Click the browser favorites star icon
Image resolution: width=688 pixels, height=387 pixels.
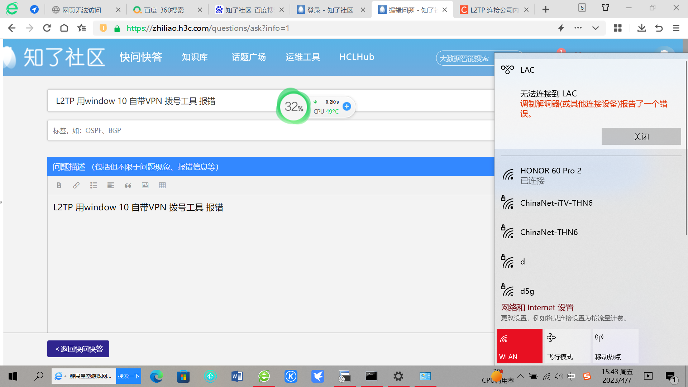pos(82,28)
